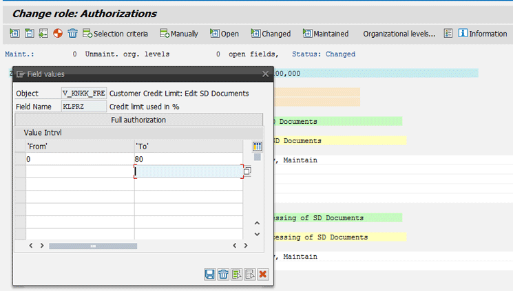Click the Field Name field KLPRZ

click(x=84, y=107)
